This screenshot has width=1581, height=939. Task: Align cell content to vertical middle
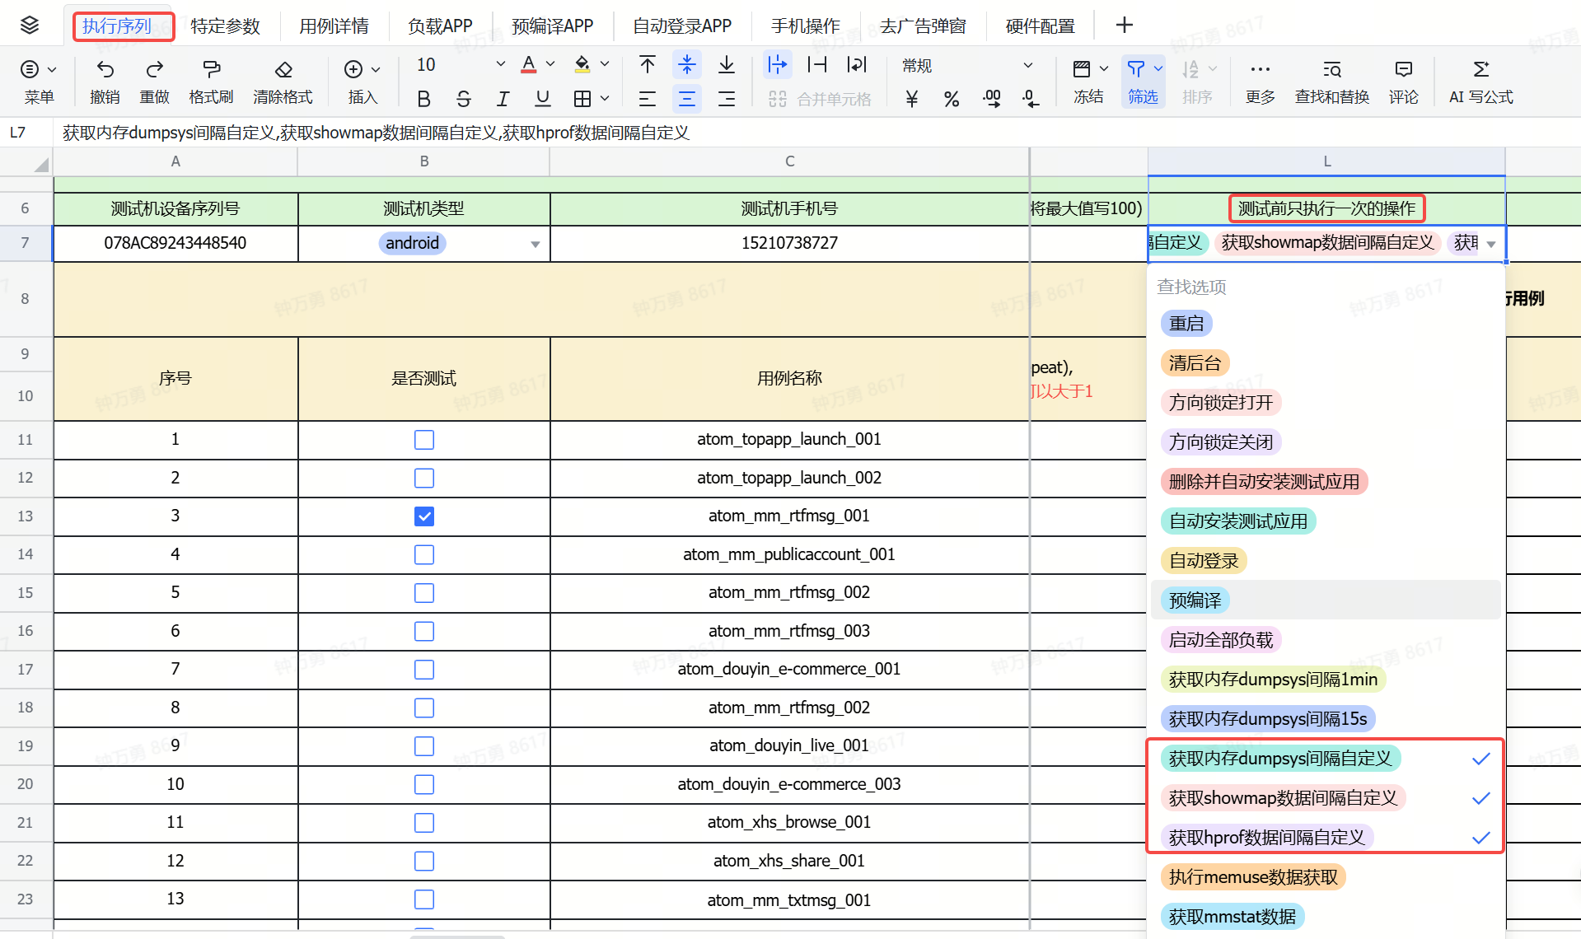pyautogui.click(x=686, y=64)
